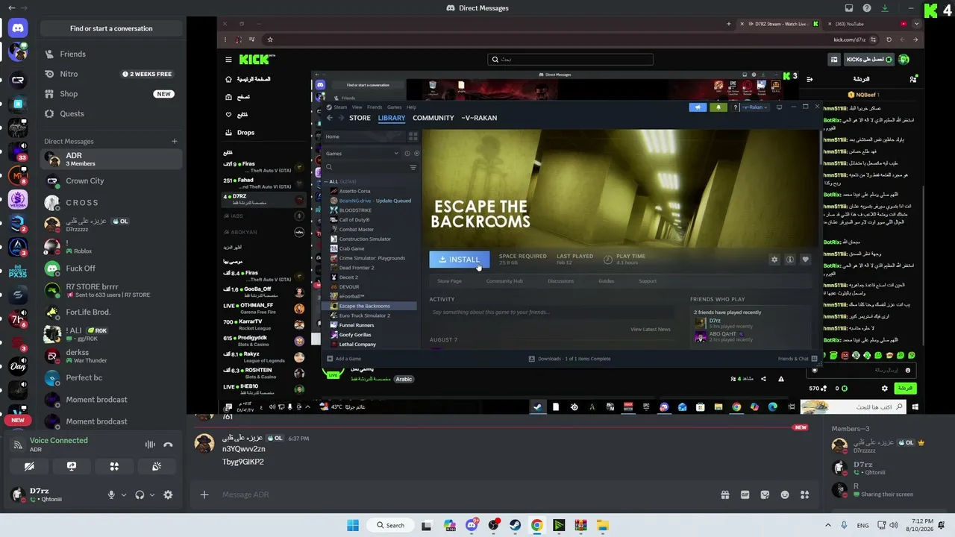Click Find or start a conversation

(111, 28)
